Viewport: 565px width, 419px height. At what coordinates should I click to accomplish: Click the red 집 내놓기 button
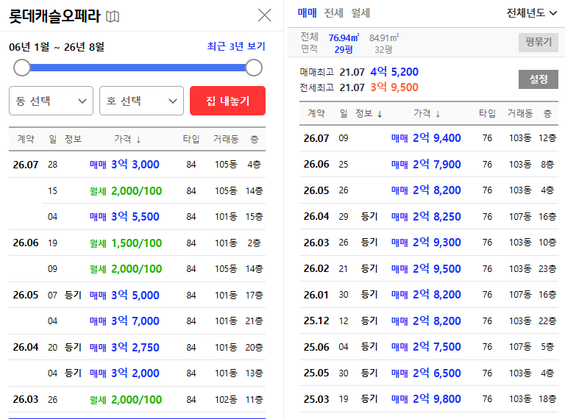coord(228,101)
